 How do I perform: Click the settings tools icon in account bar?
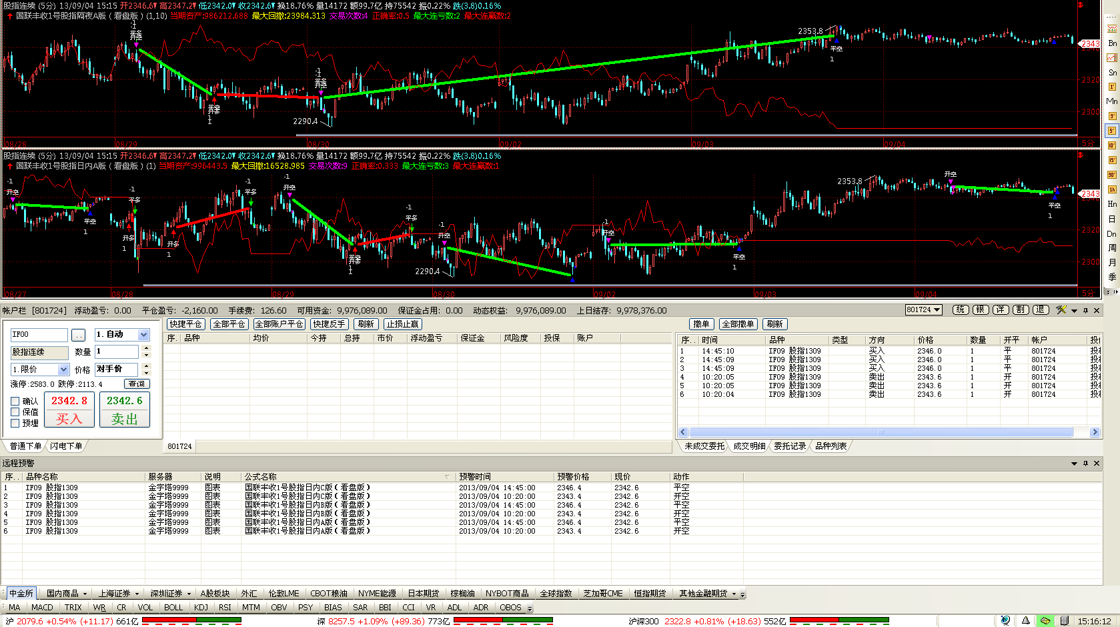coord(1061,310)
